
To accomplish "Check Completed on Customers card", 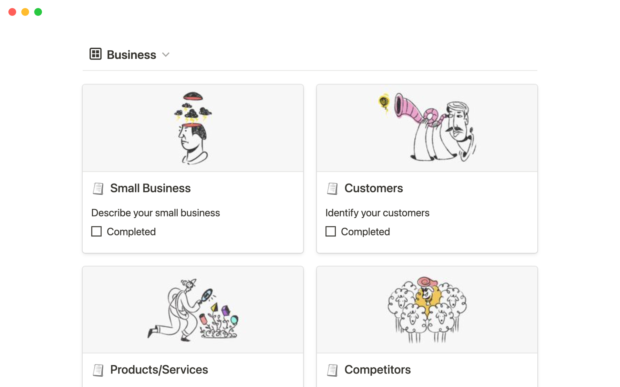I will click(x=331, y=232).
